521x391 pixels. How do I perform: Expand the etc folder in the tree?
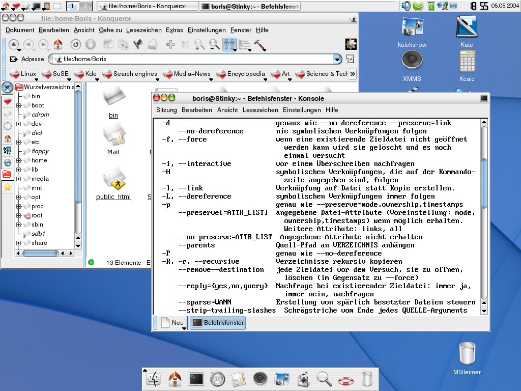click(x=19, y=142)
